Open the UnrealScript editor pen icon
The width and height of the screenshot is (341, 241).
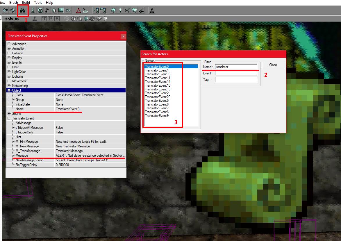coord(85,10)
